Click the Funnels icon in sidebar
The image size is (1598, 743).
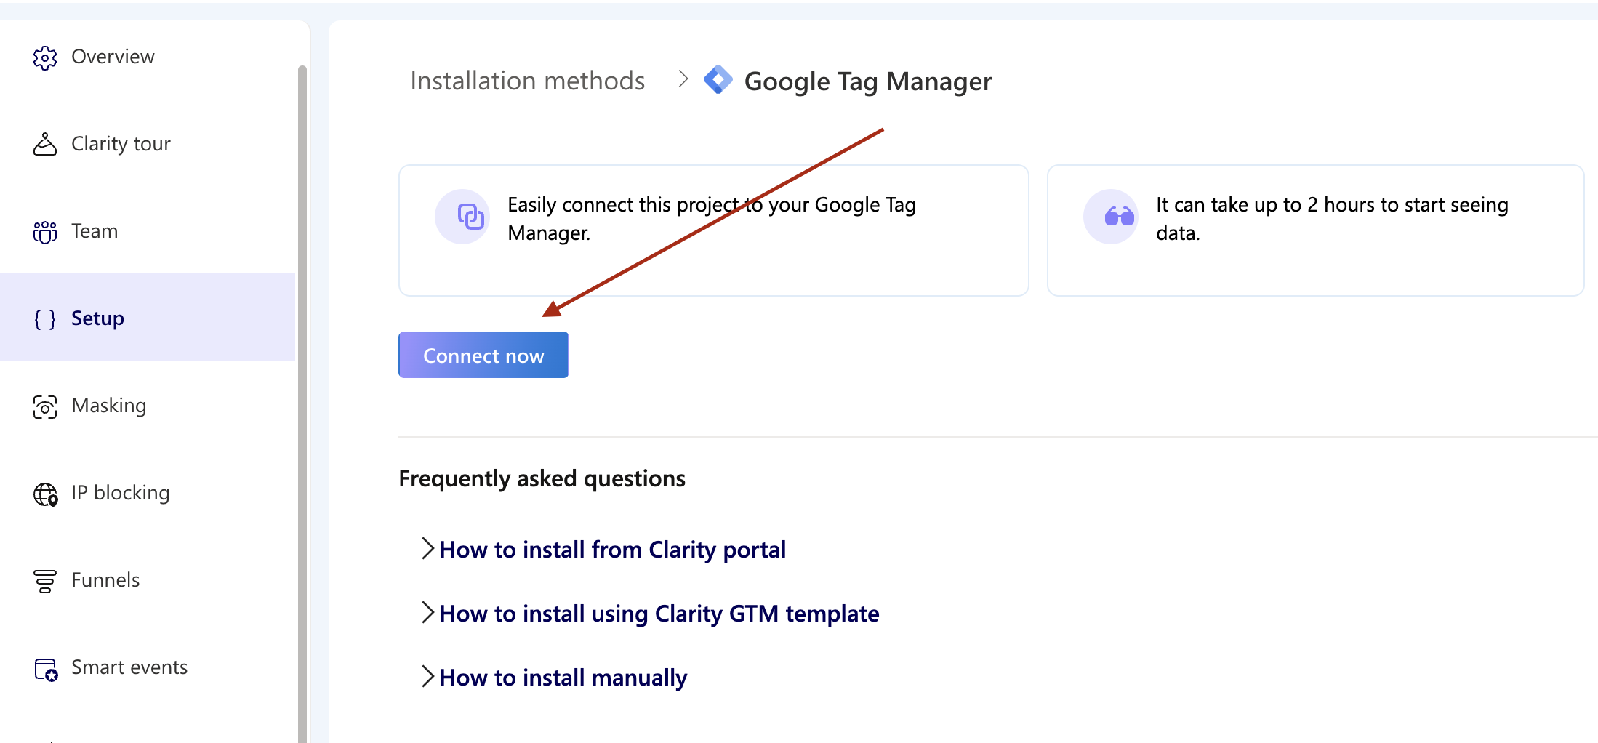click(x=44, y=581)
